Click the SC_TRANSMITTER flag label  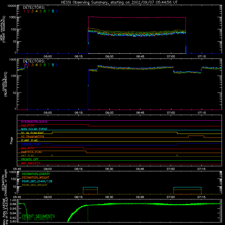[32, 137]
